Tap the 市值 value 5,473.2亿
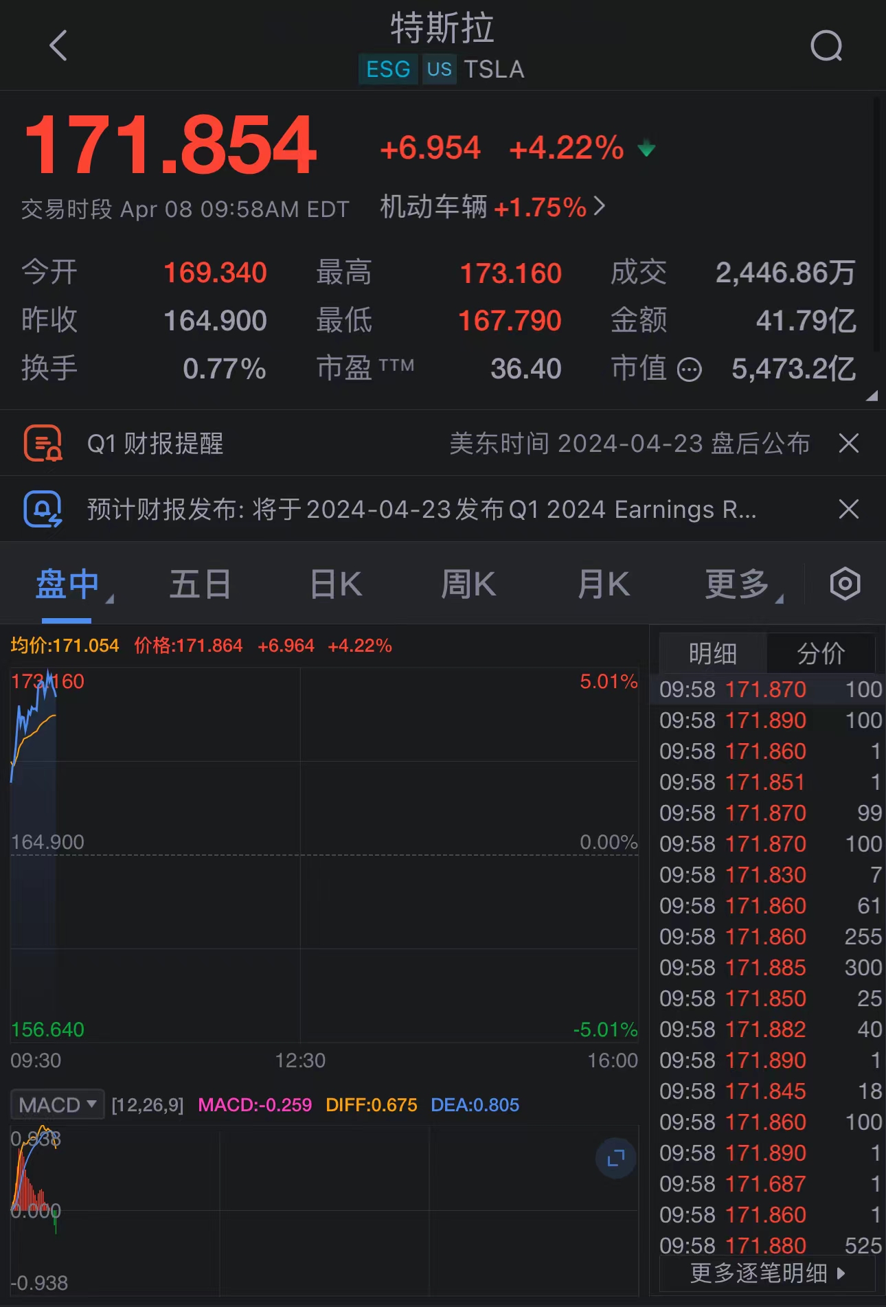The image size is (886, 1307). (x=794, y=369)
